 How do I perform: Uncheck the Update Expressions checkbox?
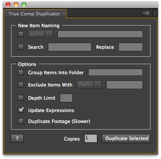(21, 110)
